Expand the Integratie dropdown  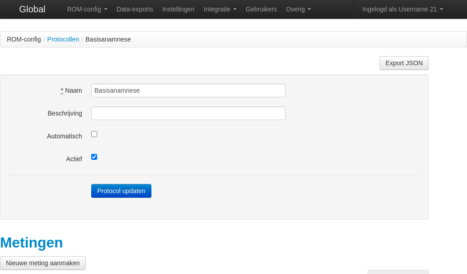[220, 9]
